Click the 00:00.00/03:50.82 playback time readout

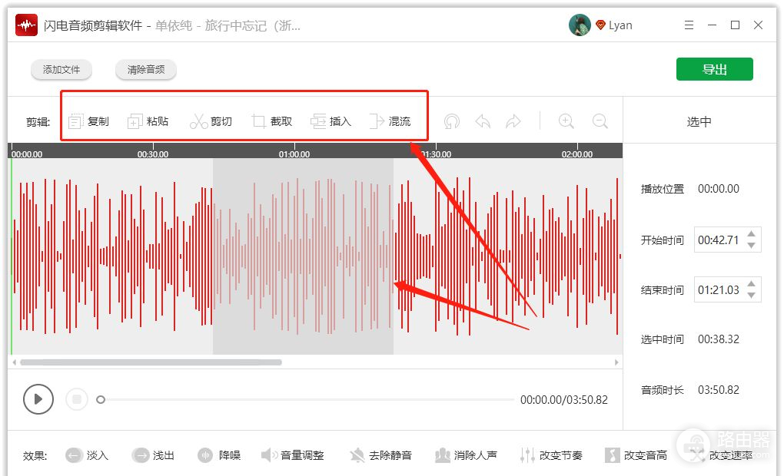(564, 399)
